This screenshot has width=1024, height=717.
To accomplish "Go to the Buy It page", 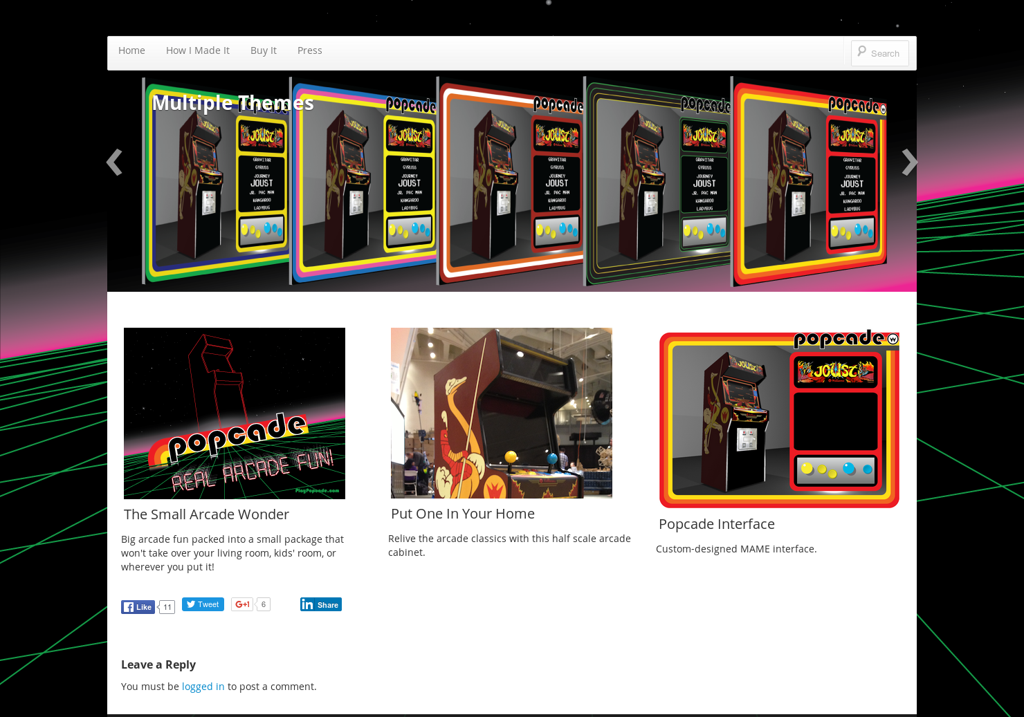I will coord(264,50).
